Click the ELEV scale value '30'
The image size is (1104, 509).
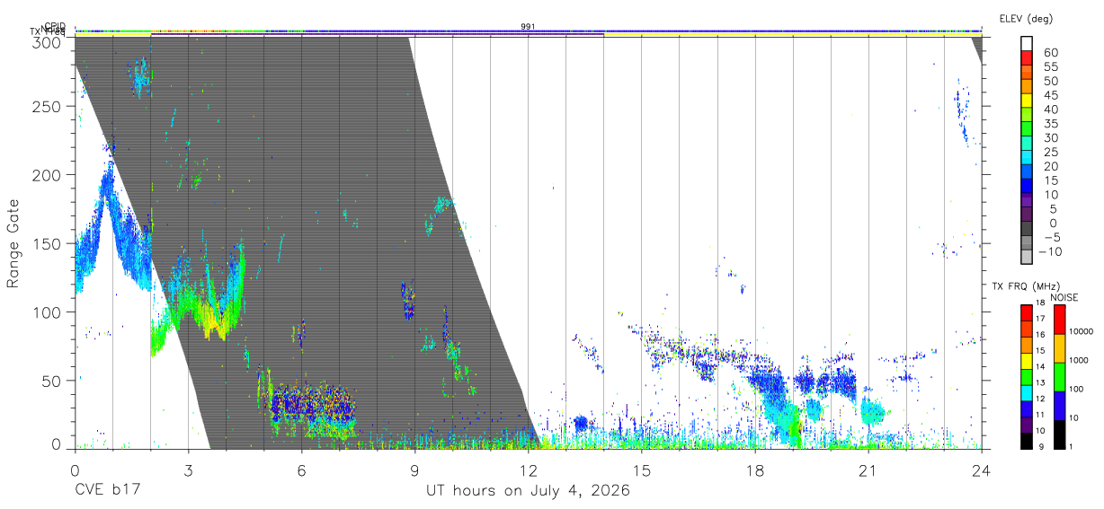(1050, 137)
